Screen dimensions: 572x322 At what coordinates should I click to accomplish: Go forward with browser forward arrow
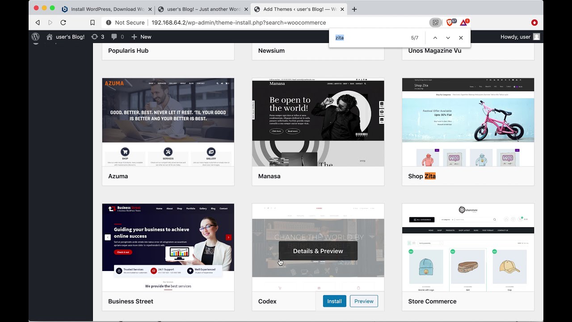pyautogui.click(x=50, y=22)
